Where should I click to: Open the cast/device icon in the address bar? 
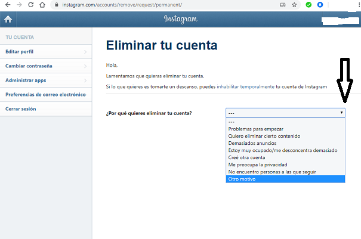pos(283,5)
